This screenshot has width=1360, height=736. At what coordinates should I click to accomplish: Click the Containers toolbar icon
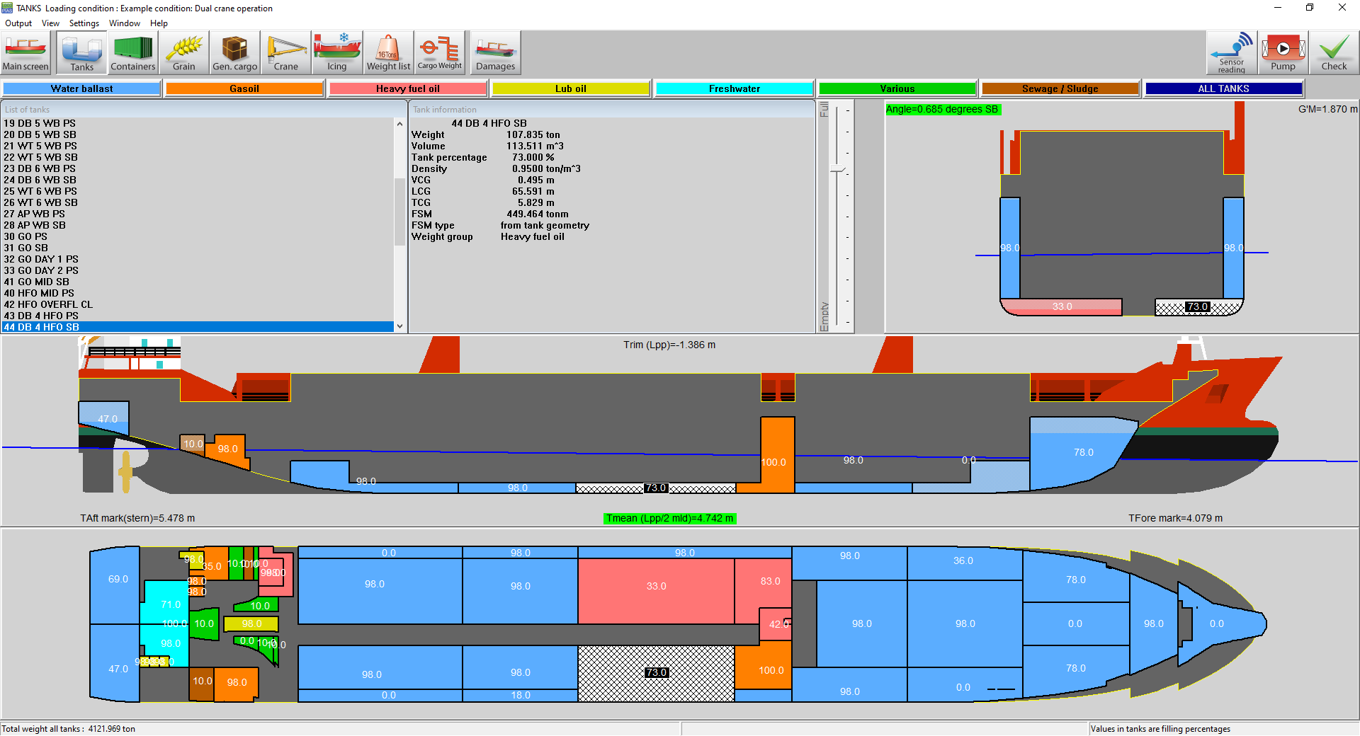tap(132, 53)
